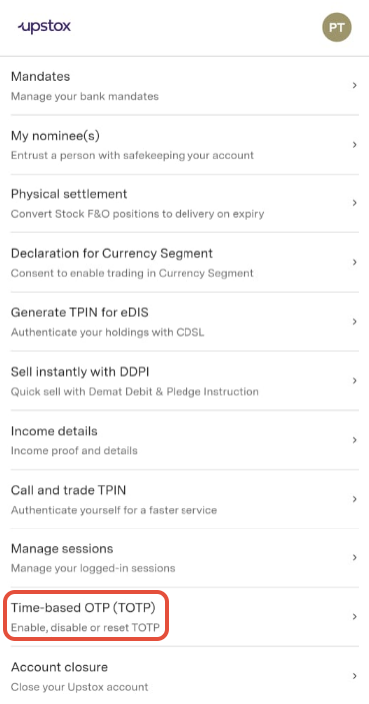This screenshot has width=369, height=704.
Task: Expand the My nominee(s) chevron arrow
Action: click(355, 145)
